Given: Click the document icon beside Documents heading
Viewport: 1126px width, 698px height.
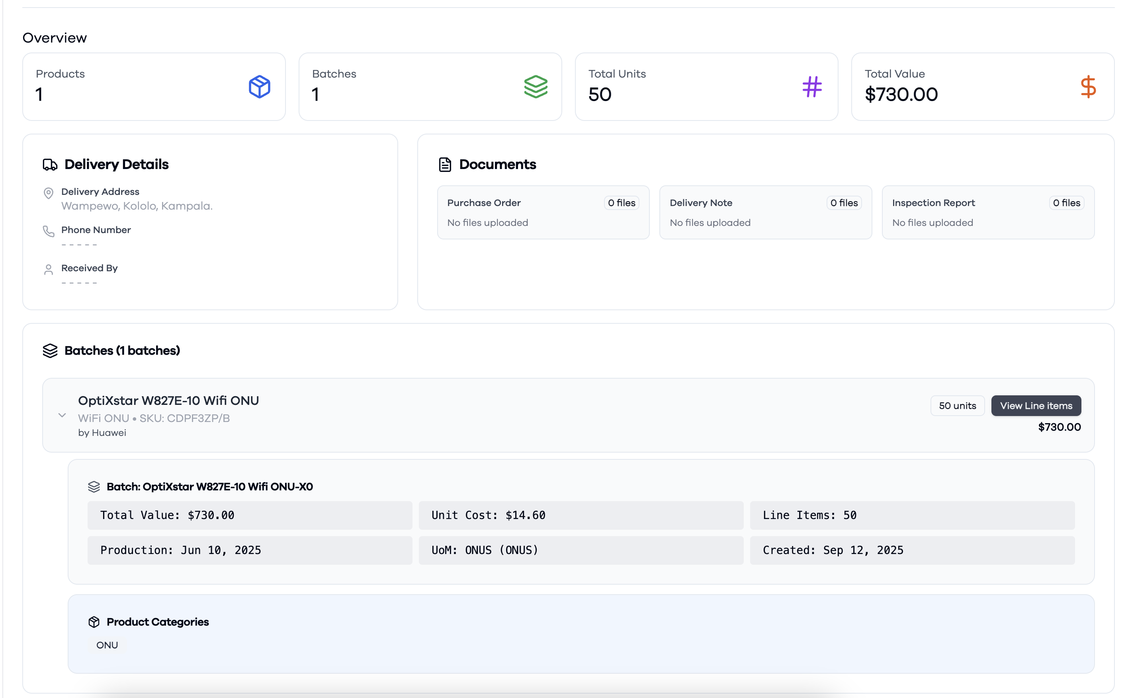Looking at the screenshot, I should (444, 165).
